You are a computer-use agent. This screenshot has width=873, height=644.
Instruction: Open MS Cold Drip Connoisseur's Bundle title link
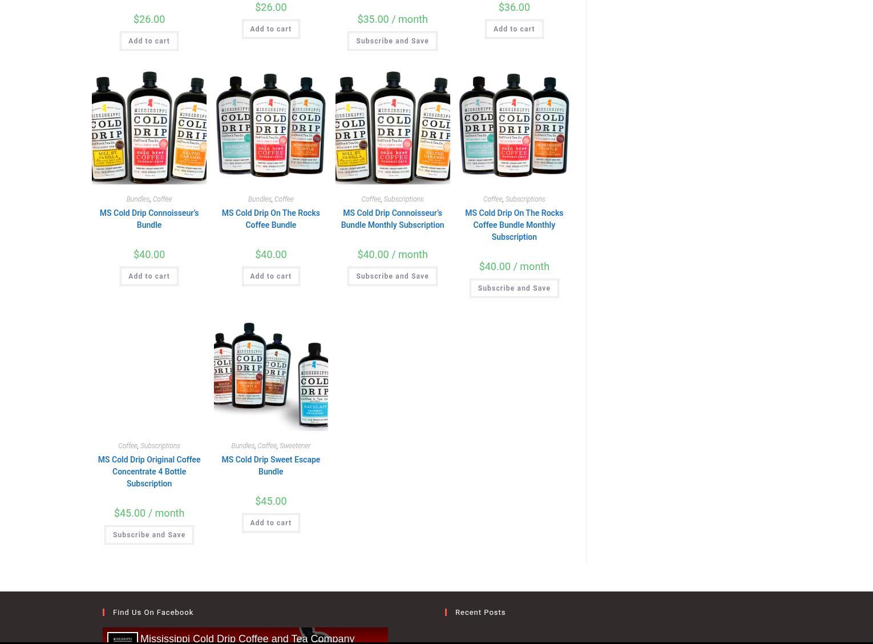[x=149, y=219]
